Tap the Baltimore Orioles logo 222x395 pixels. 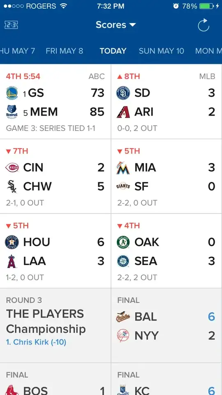(123, 317)
